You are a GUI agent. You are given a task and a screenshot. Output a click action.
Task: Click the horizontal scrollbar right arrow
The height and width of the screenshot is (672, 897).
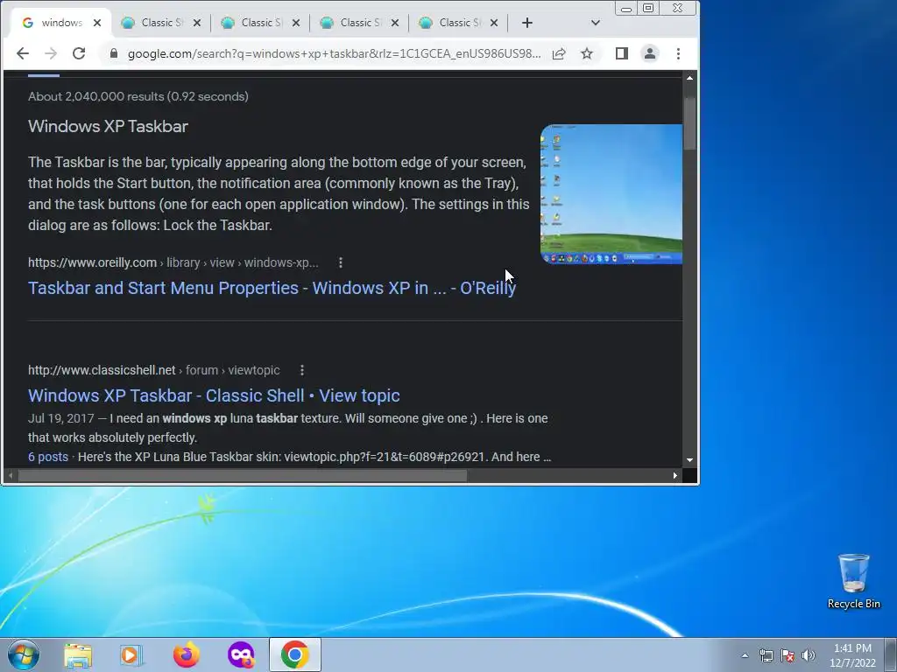point(675,475)
